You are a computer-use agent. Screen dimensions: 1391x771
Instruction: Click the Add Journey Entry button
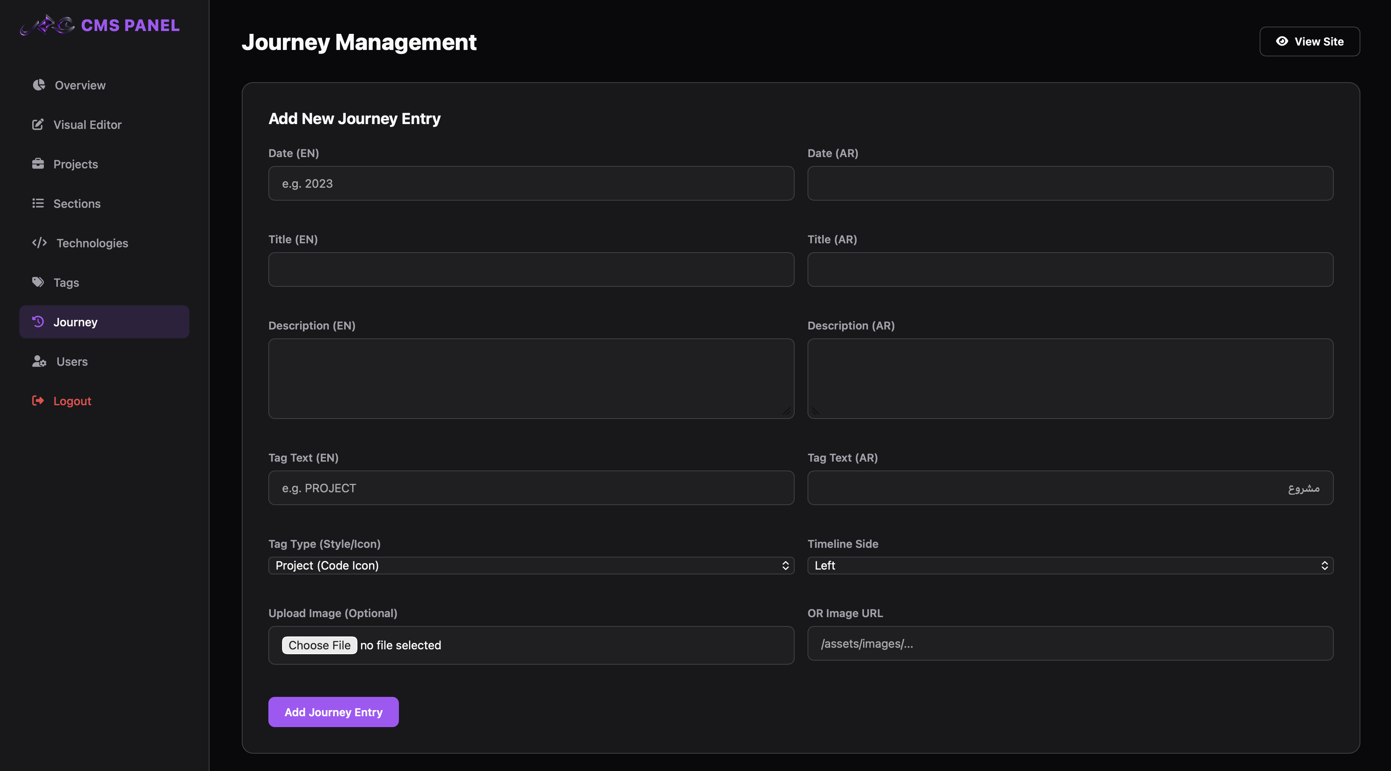pyautogui.click(x=333, y=712)
